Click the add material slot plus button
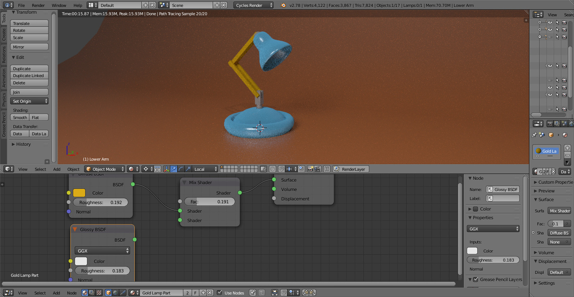Screen dimensions: 574x297 point(567,148)
